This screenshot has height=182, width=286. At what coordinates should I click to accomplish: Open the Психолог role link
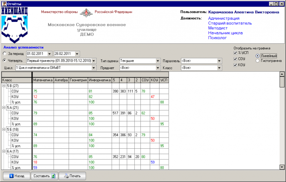217,38
